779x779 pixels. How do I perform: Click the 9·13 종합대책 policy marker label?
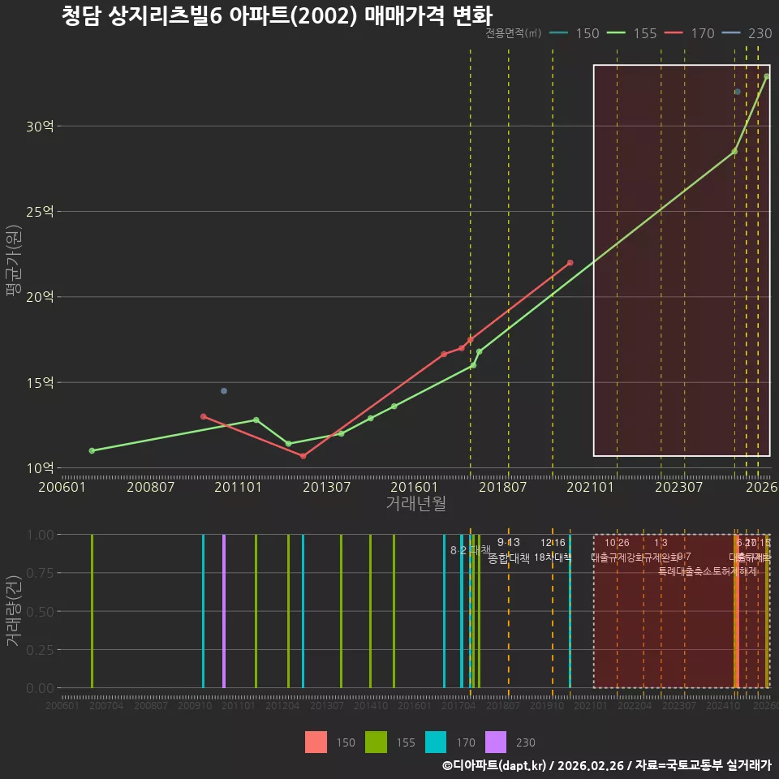tap(509, 550)
